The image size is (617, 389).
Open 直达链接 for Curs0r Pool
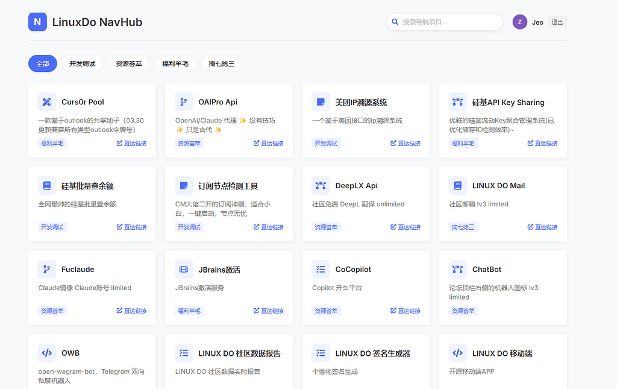131,144
